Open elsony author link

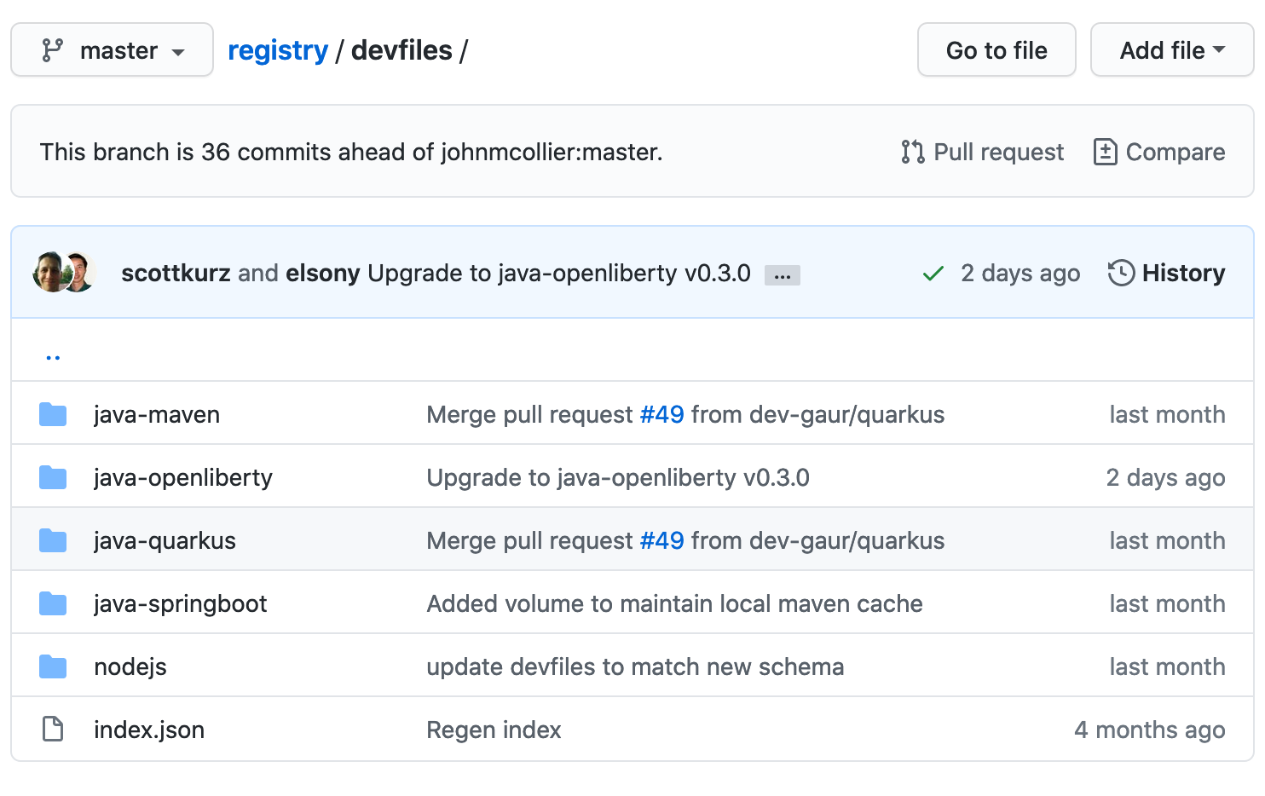point(323,273)
